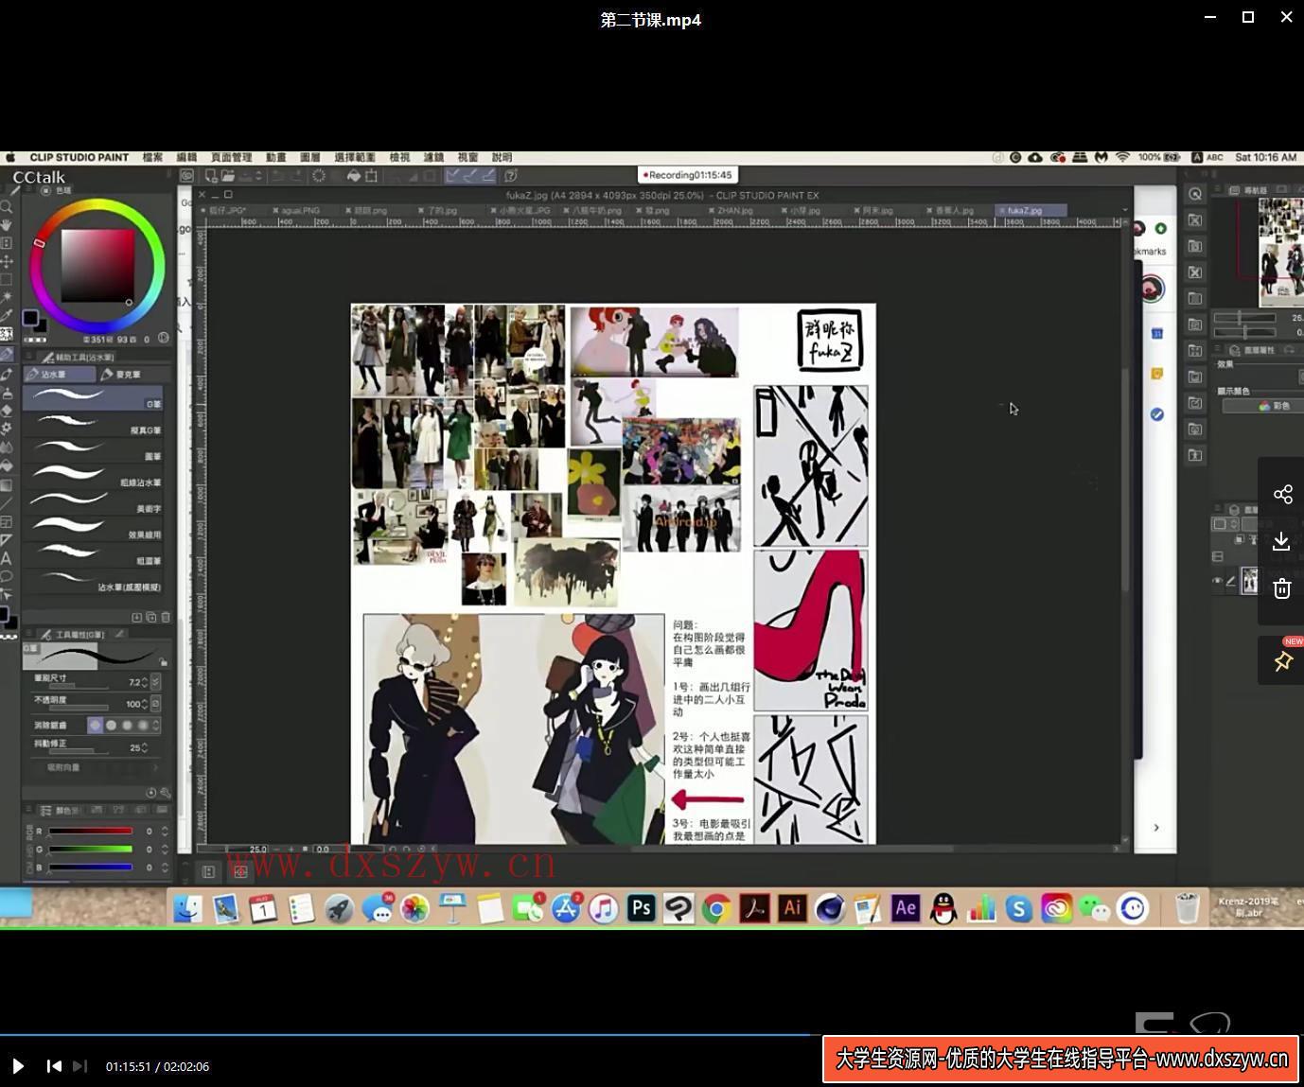Click the brush size dynamics button beside 7.2
The image size is (1304, 1087).
tap(155, 681)
